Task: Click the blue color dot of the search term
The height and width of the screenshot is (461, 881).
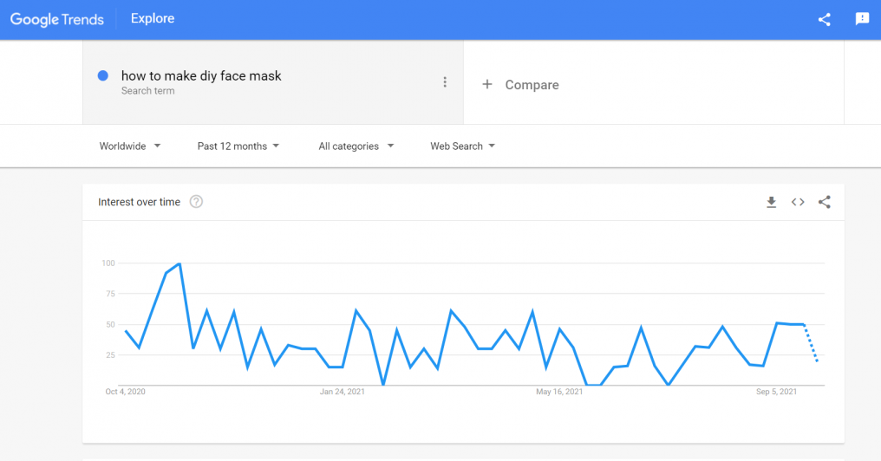Action: click(103, 75)
